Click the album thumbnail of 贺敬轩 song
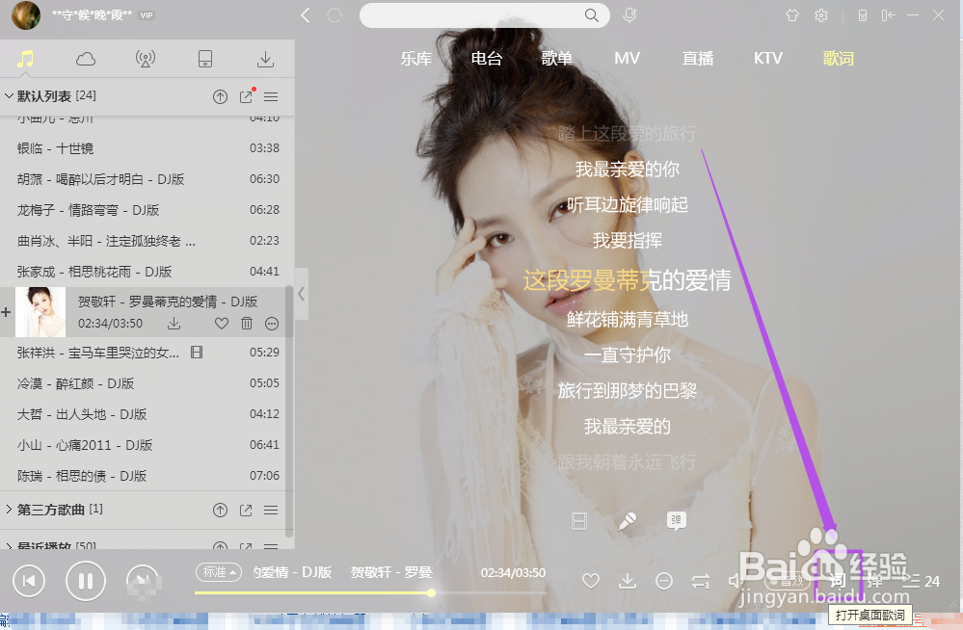 click(40, 311)
